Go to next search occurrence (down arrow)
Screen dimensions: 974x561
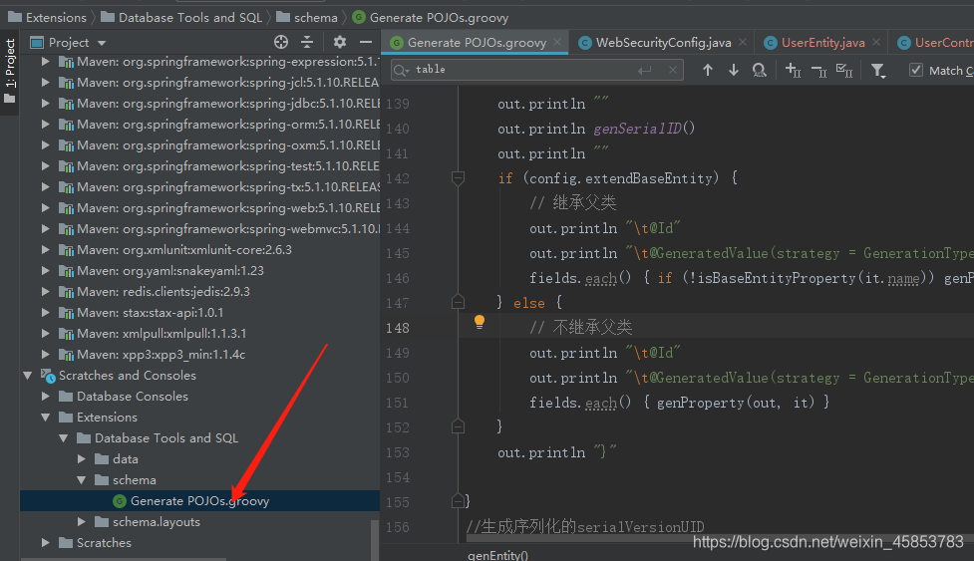pyautogui.click(x=734, y=70)
